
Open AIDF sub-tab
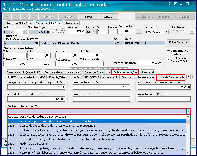pyautogui.click(x=42, y=77)
